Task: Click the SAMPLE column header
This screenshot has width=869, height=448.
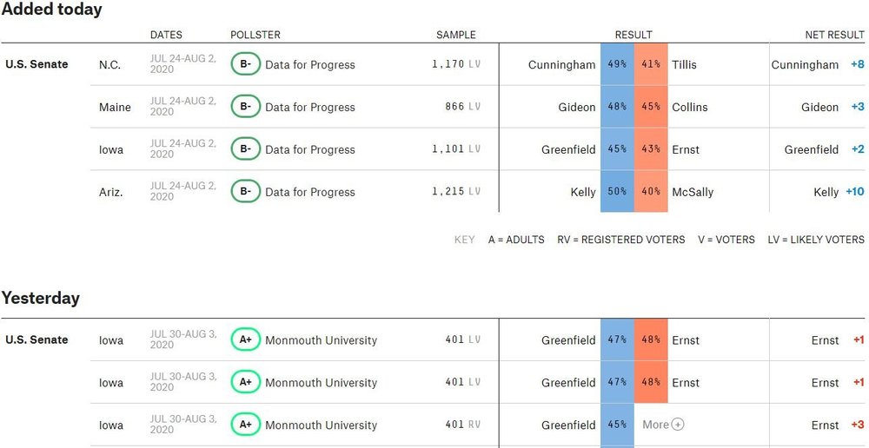Action: [x=456, y=35]
